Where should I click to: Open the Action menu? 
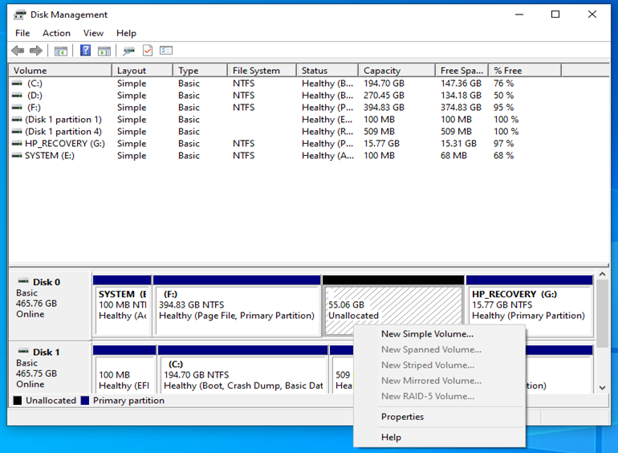(56, 33)
